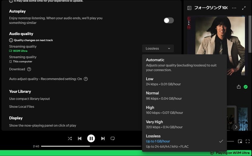The height and width of the screenshot is (156, 252).
Task: Skip to the next track
Action: (103, 139)
